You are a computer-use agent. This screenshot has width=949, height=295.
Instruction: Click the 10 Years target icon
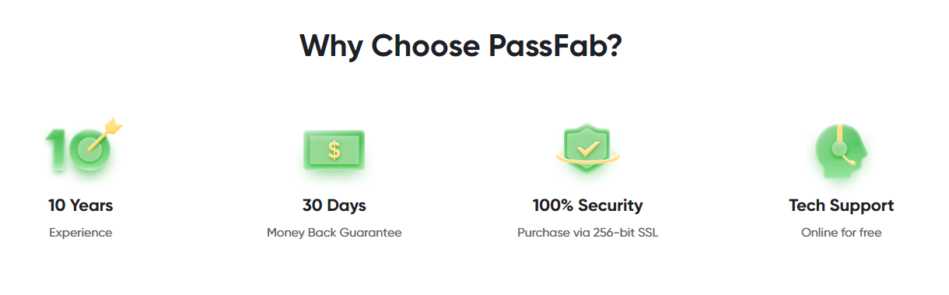point(83,146)
